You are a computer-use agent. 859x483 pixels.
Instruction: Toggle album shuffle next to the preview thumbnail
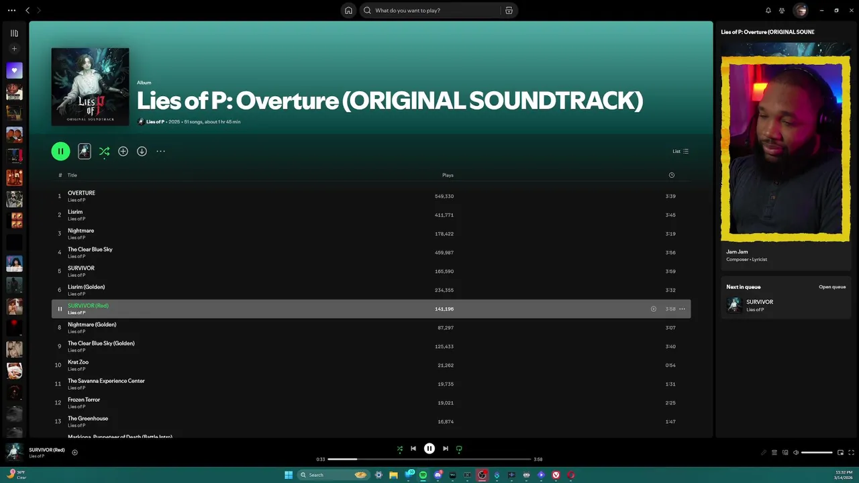[104, 152]
